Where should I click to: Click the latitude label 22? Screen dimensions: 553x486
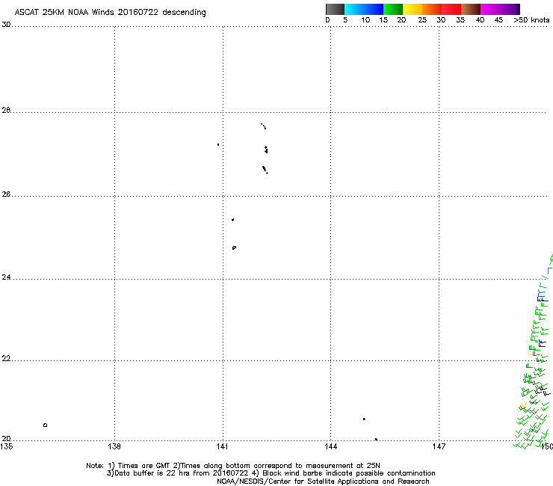[6, 358]
